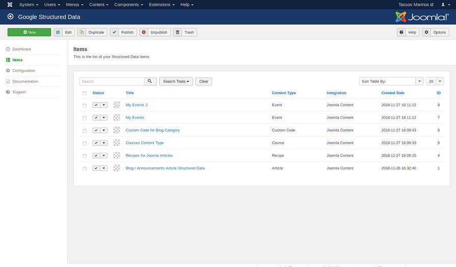The height and width of the screenshot is (267, 456).
Task: Open the Menus menu
Action: (x=74, y=5)
